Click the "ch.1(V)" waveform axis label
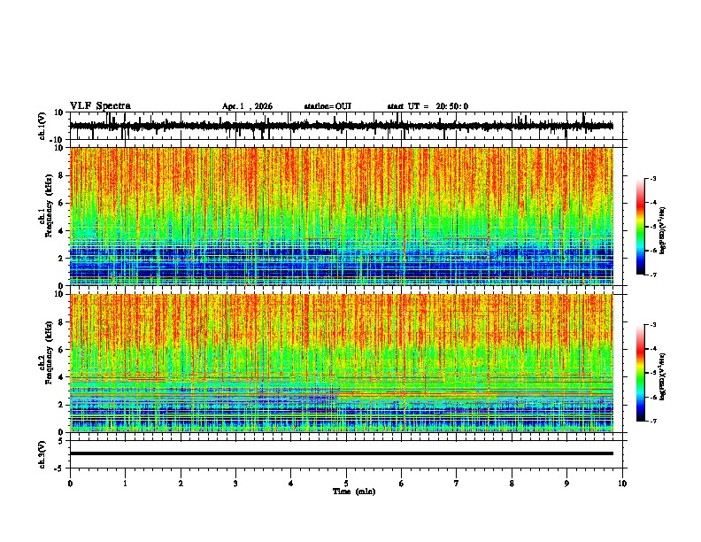Viewport: 701px width, 542px height. (42, 126)
